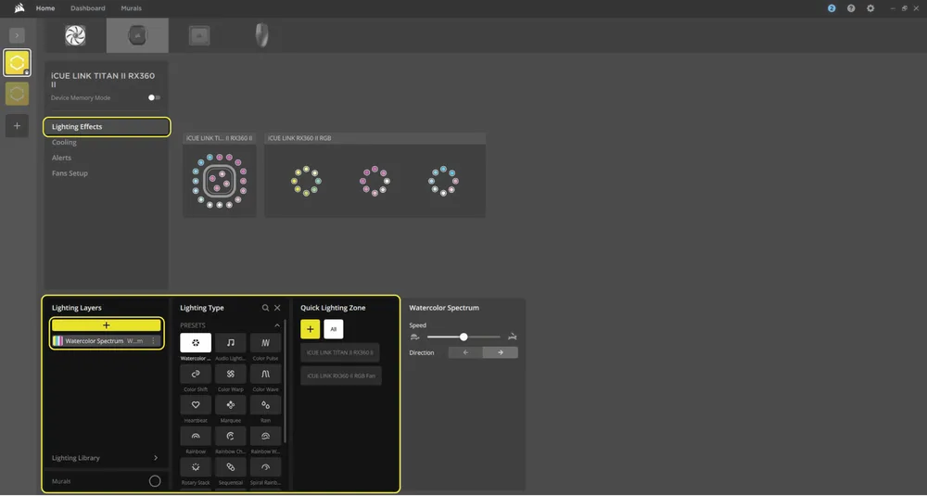Close the Lighting Type panel
The image size is (927, 496).
pyautogui.click(x=277, y=308)
